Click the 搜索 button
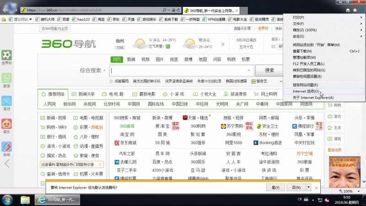The width and height of the screenshot is (366, 206). point(269,70)
